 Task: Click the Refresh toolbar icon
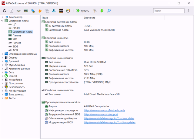tap(5, 11)
